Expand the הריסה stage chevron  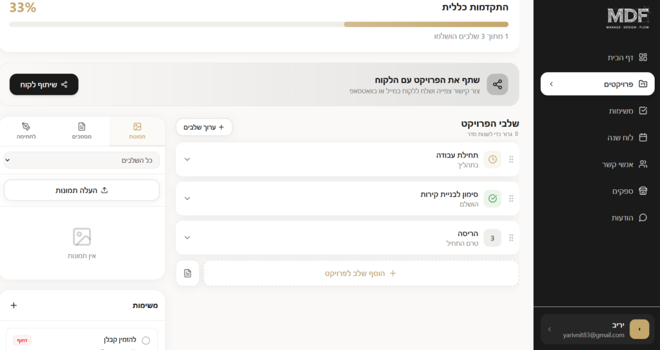point(188,238)
